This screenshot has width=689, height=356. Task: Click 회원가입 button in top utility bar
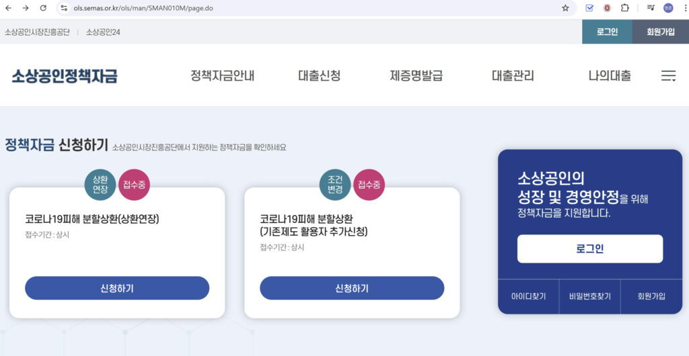point(661,32)
